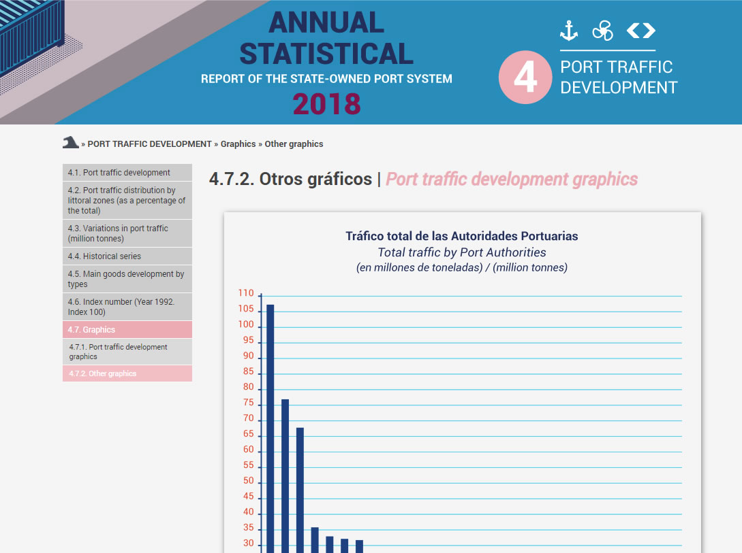Click Other graphics breadcrumb link
Screen dimensions: 742x553
point(294,144)
